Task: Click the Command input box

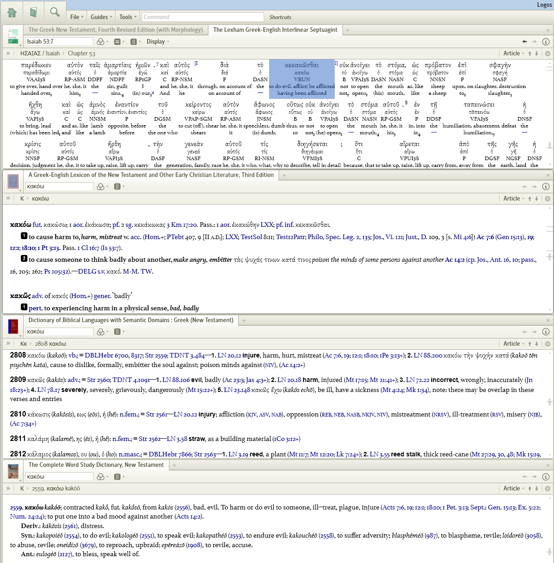Action: click(x=202, y=17)
